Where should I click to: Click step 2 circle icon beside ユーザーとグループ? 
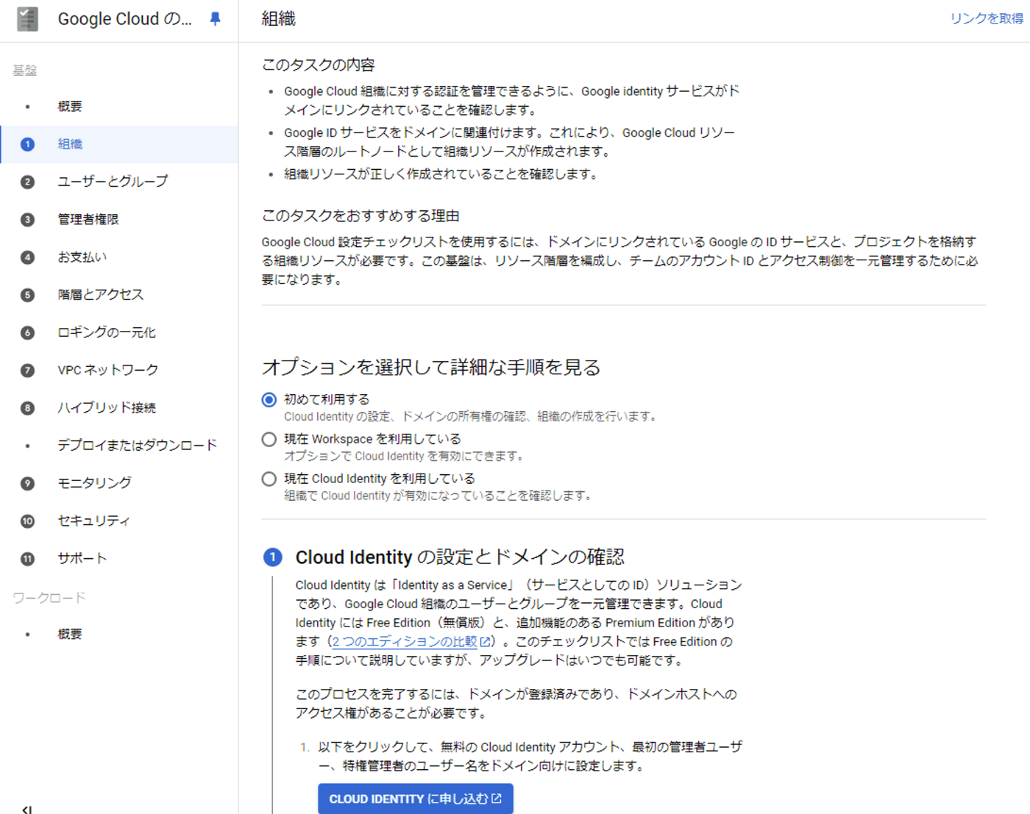(27, 182)
